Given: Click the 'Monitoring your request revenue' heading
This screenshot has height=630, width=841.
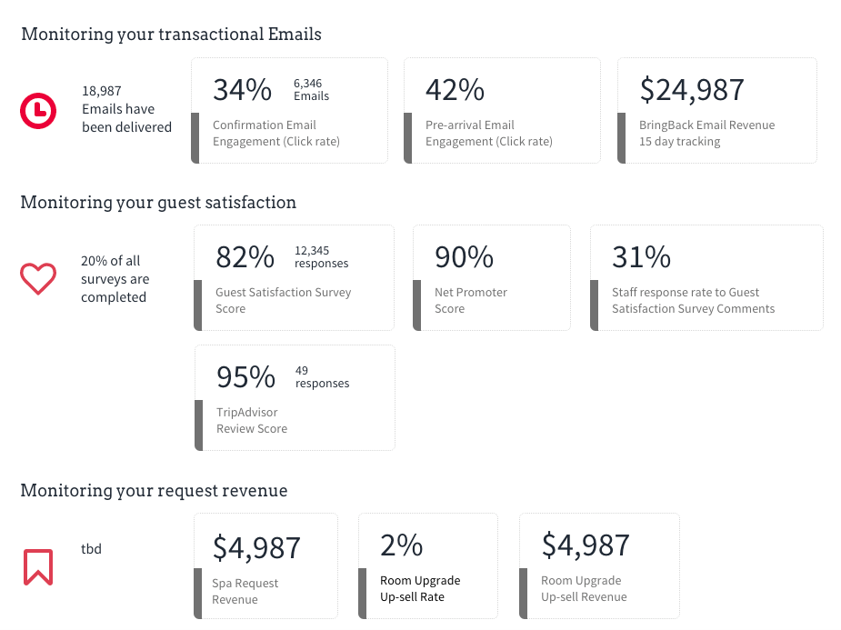Looking at the screenshot, I should point(154,491).
